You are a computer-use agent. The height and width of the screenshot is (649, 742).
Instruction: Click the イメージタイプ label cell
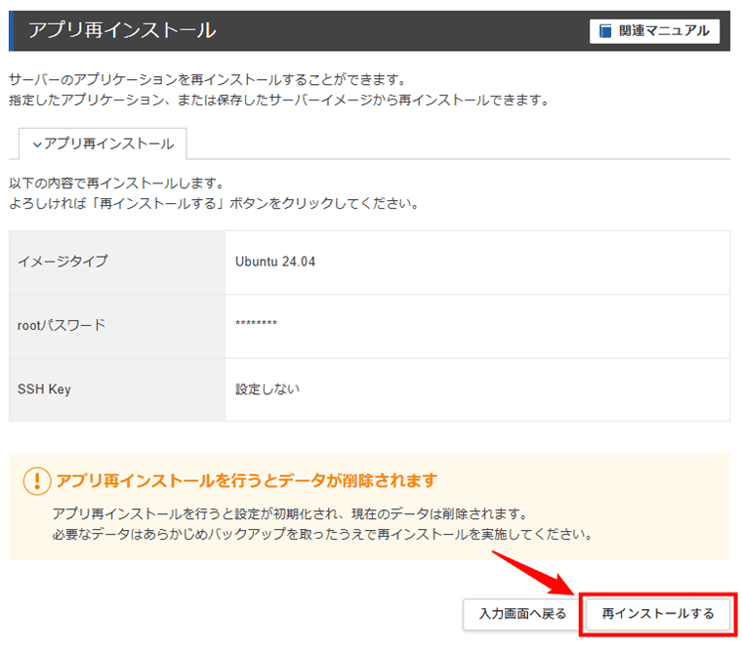[x=117, y=263]
